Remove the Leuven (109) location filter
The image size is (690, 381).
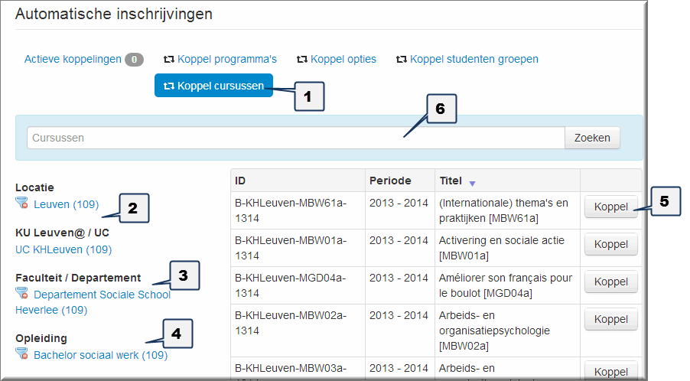click(67, 204)
